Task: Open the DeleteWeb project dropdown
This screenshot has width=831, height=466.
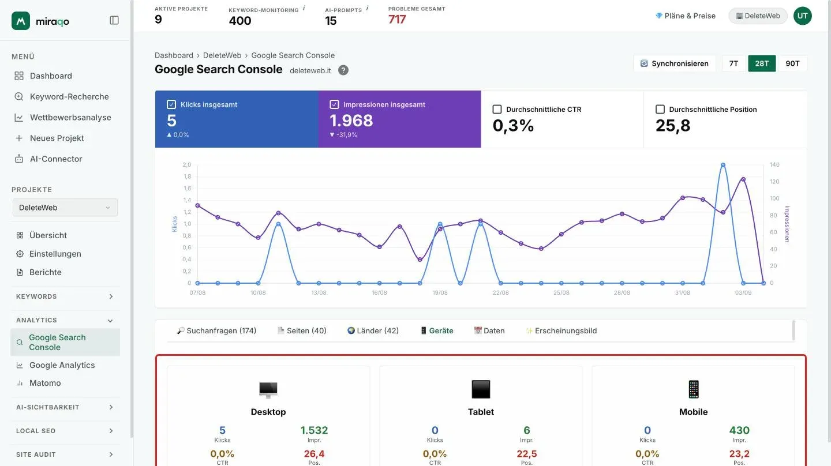Action: pos(65,208)
